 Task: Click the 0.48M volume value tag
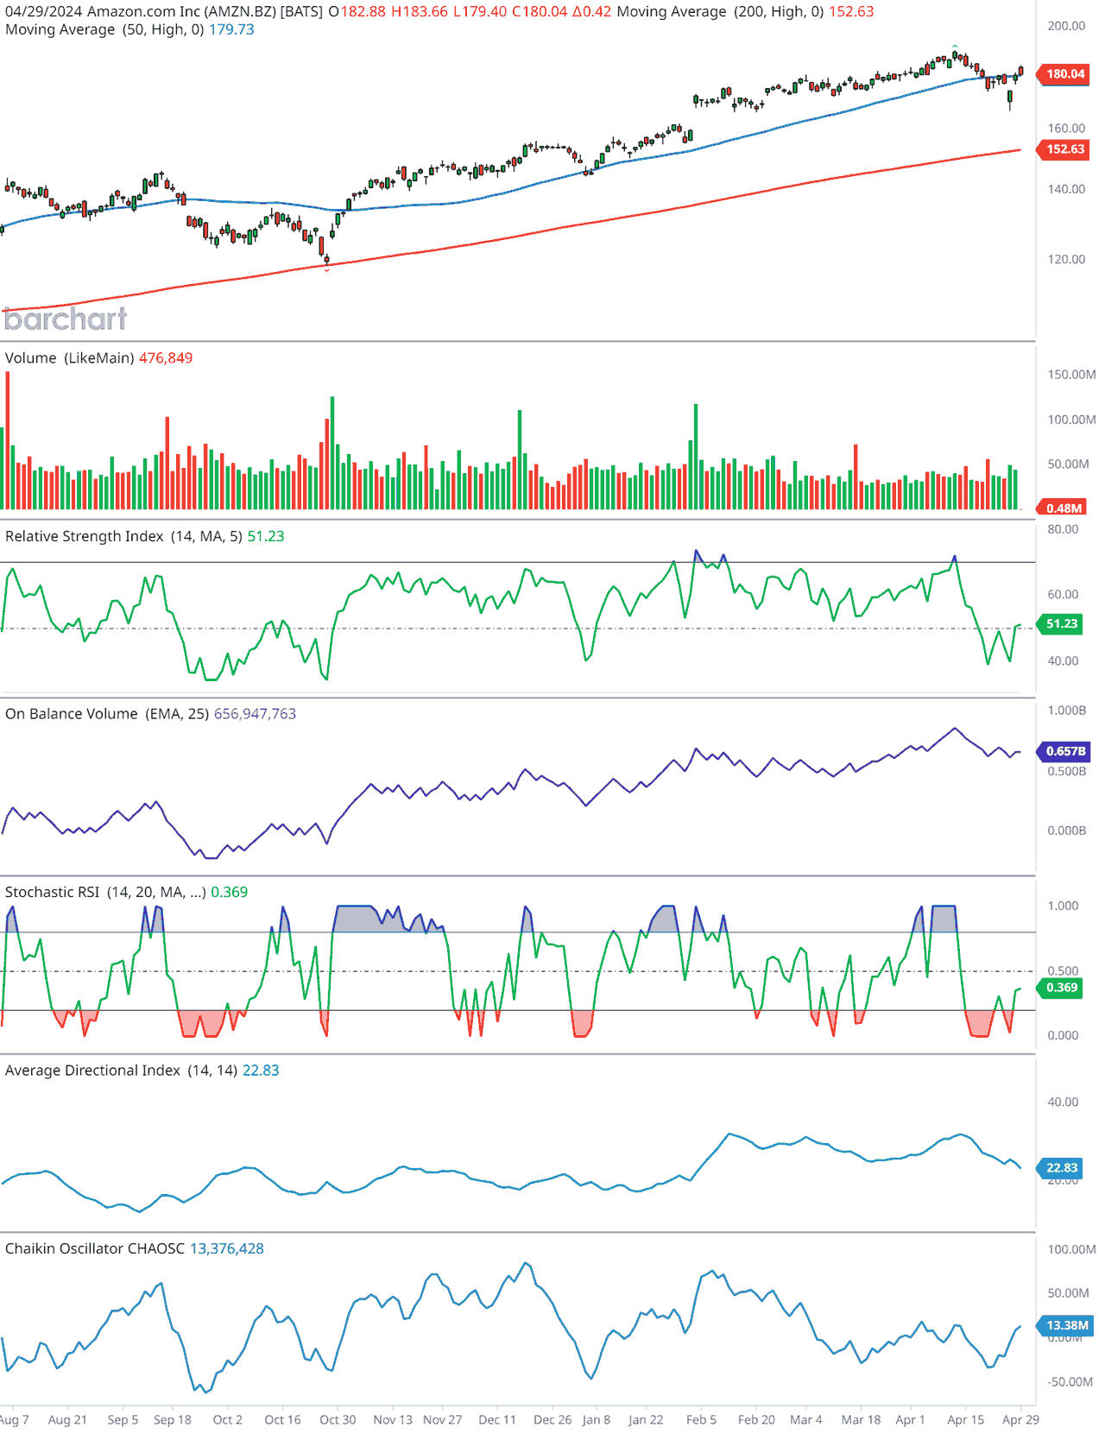click(x=1064, y=509)
